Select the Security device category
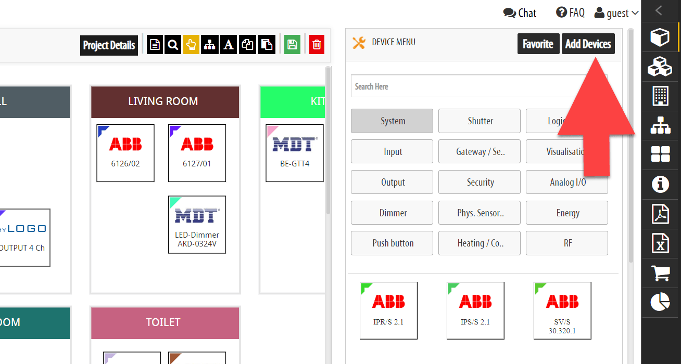 click(480, 183)
